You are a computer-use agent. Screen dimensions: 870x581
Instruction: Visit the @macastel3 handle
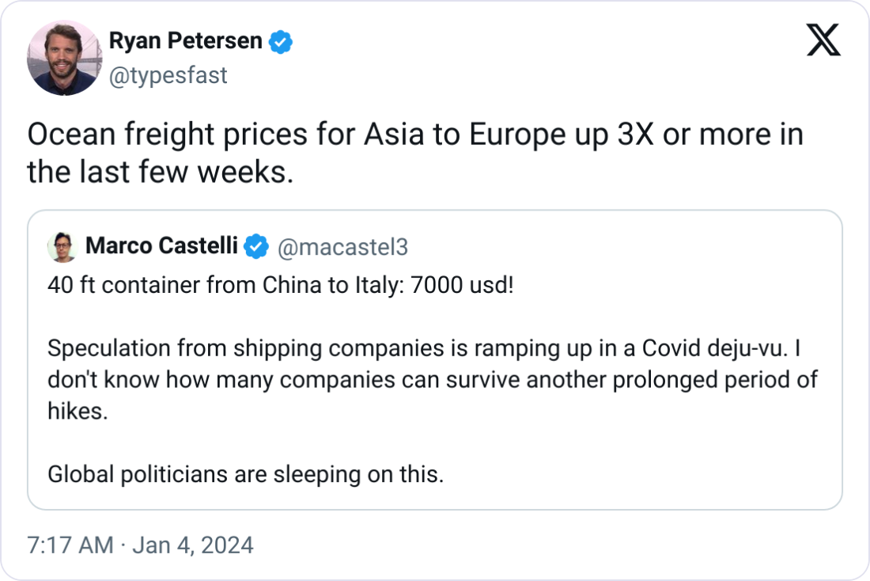[x=342, y=247]
